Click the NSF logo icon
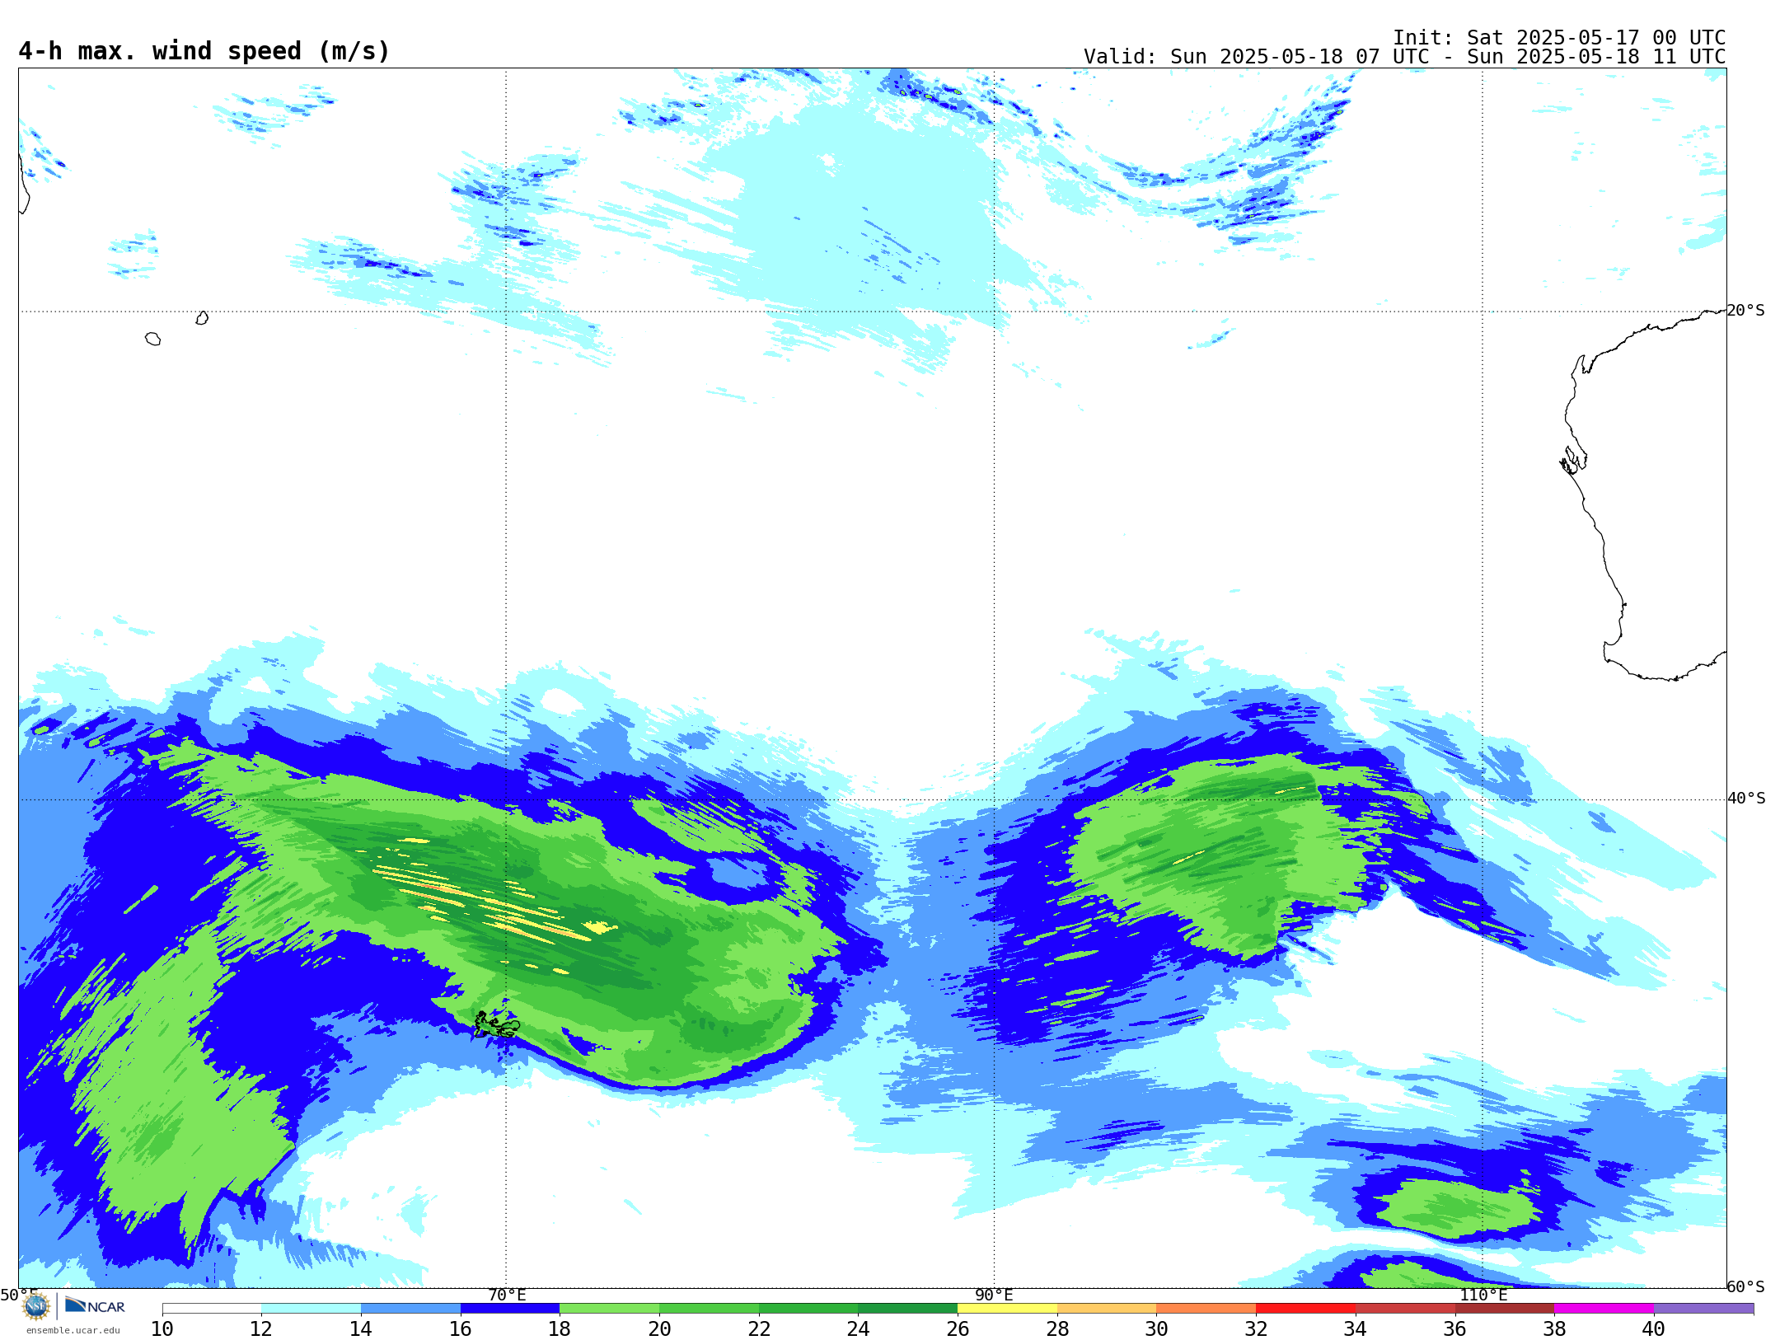 (36, 1305)
